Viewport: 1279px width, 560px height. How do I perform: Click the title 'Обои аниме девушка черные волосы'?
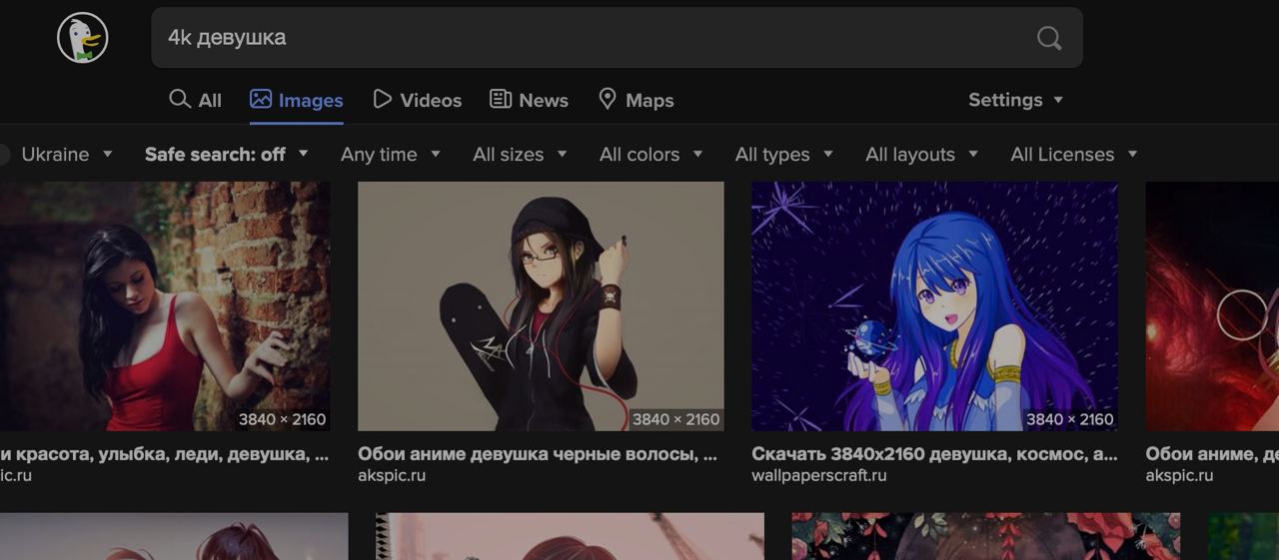(537, 454)
